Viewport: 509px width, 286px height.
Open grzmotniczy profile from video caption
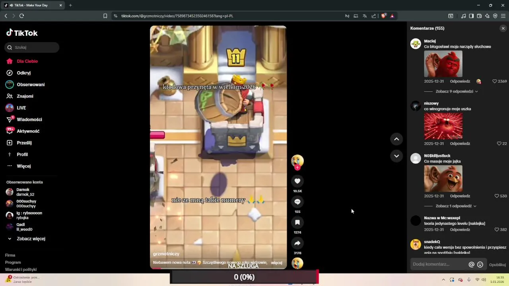166,254
